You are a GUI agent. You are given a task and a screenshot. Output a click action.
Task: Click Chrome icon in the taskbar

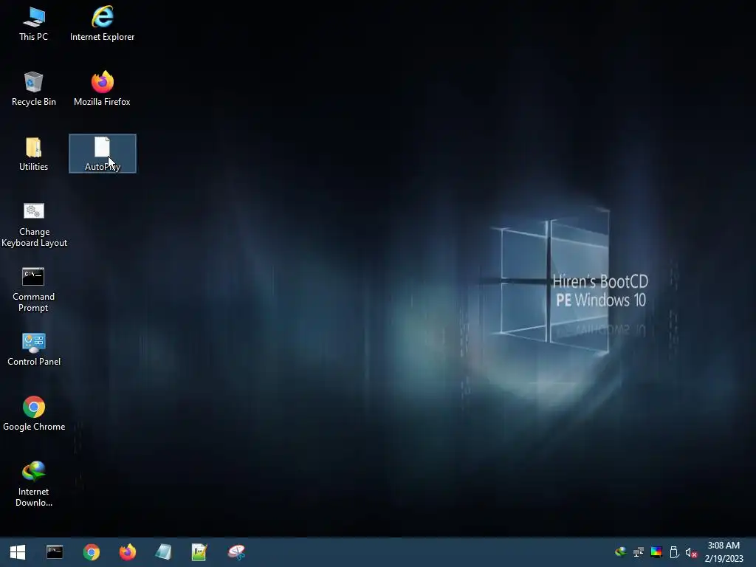91,552
